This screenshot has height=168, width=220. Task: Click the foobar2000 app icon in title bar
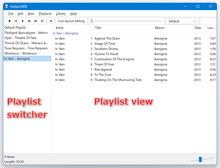(x=7, y=6)
